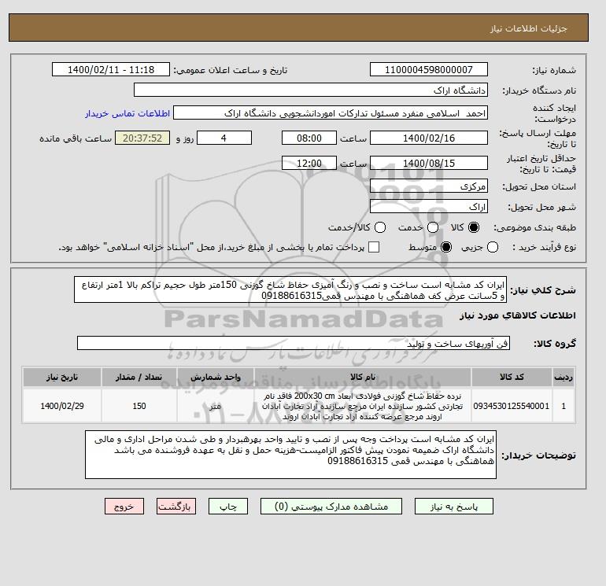Click the نوع فرآیند خرید label
The image size is (606, 586).
[544, 247]
